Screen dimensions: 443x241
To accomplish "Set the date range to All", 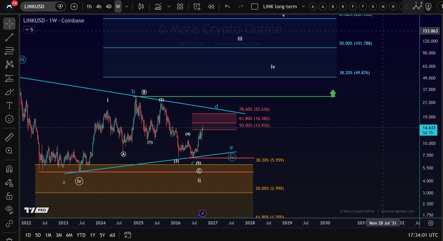I will click(x=112, y=235).
